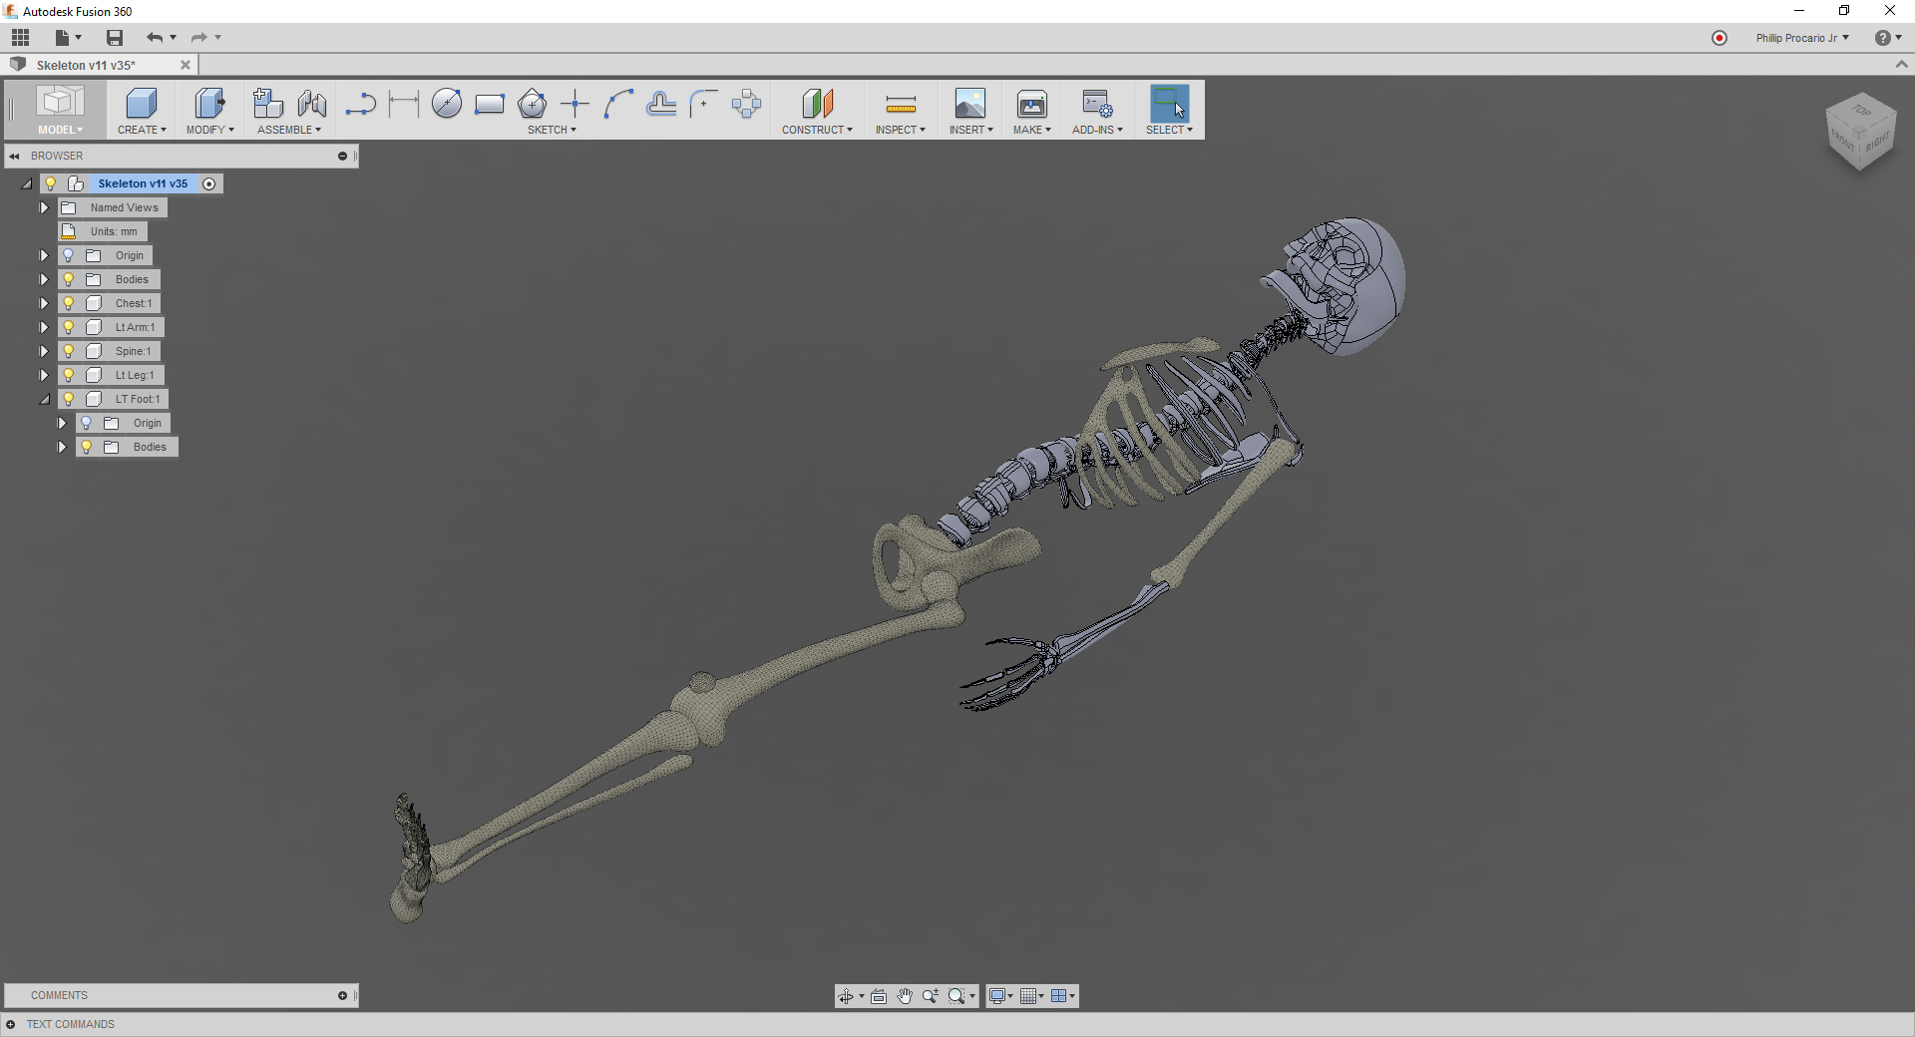
Task: Toggle visibility lightbulb of LT Foot:1
Action: click(69, 399)
